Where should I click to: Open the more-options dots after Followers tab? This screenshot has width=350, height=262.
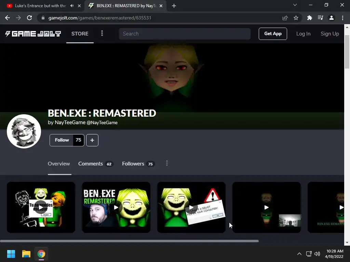pyautogui.click(x=167, y=163)
